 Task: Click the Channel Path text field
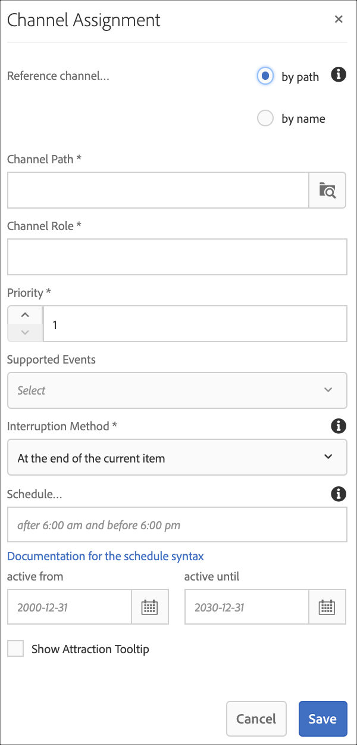tap(158, 191)
